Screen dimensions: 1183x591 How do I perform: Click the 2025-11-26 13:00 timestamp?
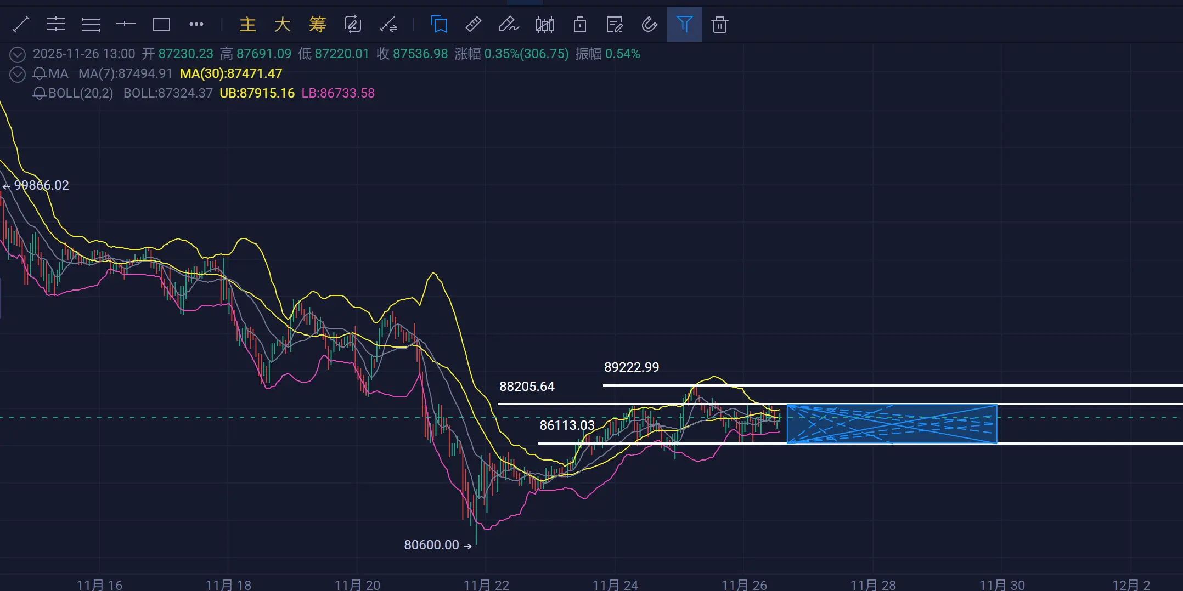coord(84,54)
